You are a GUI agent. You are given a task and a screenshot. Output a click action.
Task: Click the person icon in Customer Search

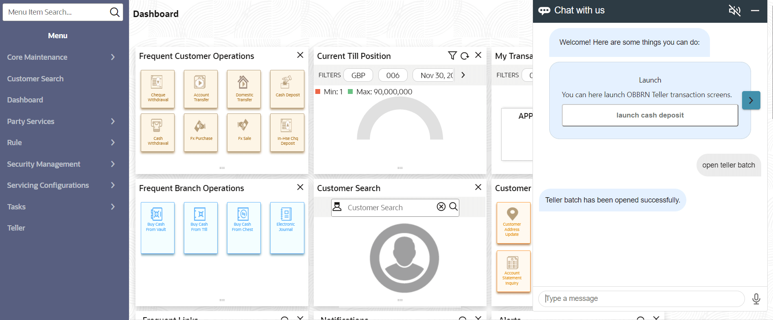point(337,207)
